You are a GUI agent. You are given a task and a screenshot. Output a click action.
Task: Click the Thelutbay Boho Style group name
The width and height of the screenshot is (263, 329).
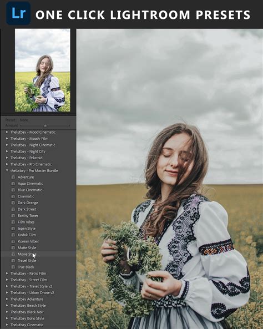[x=27, y=318]
